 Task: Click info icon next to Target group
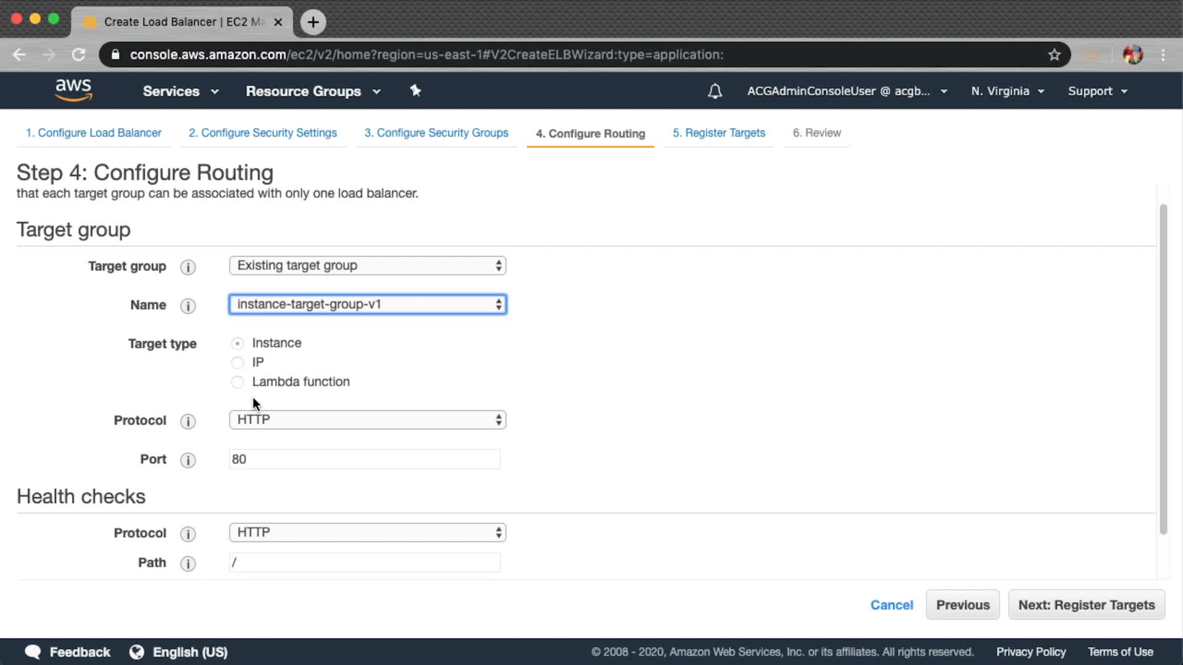coord(188,267)
